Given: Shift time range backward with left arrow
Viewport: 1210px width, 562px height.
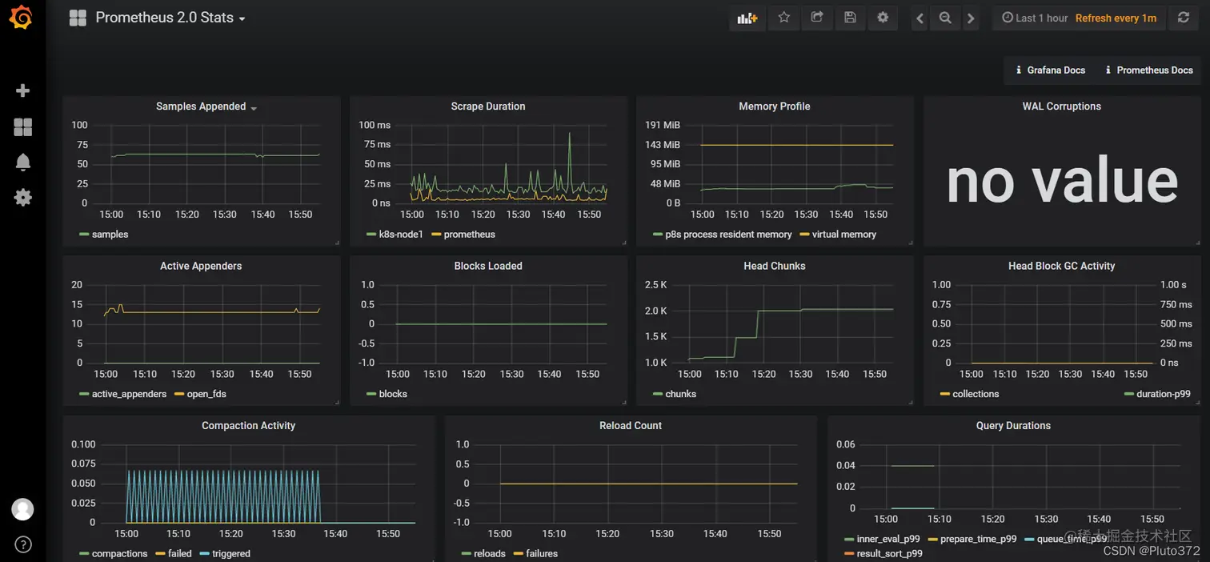Looking at the screenshot, I should pos(920,18).
